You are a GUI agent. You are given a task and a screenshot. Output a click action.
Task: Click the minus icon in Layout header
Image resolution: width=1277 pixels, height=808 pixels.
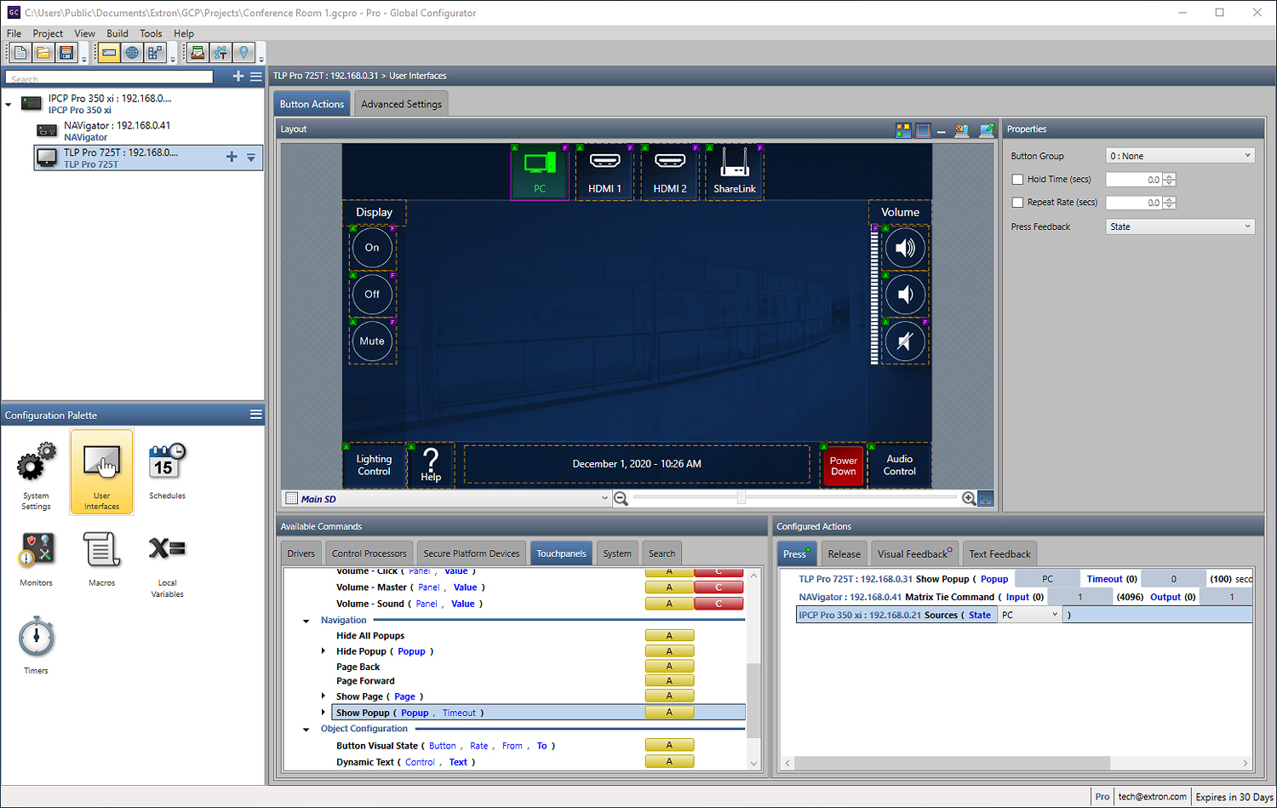[942, 131]
